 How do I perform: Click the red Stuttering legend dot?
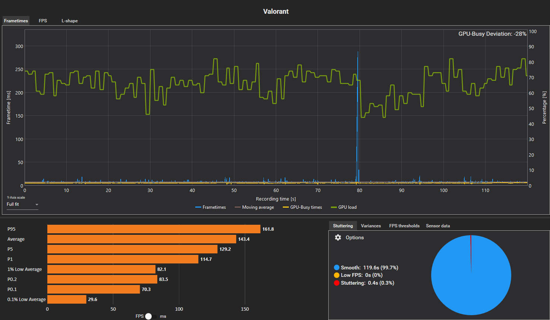click(x=337, y=283)
